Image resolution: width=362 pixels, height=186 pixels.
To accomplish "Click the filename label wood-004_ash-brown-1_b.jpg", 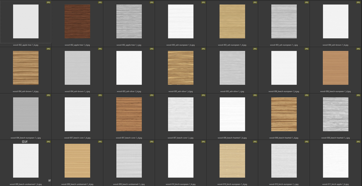I will [x=335, y=45].
